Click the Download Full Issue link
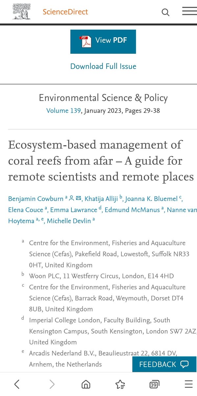197x396 pixels. click(x=103, y=66)
